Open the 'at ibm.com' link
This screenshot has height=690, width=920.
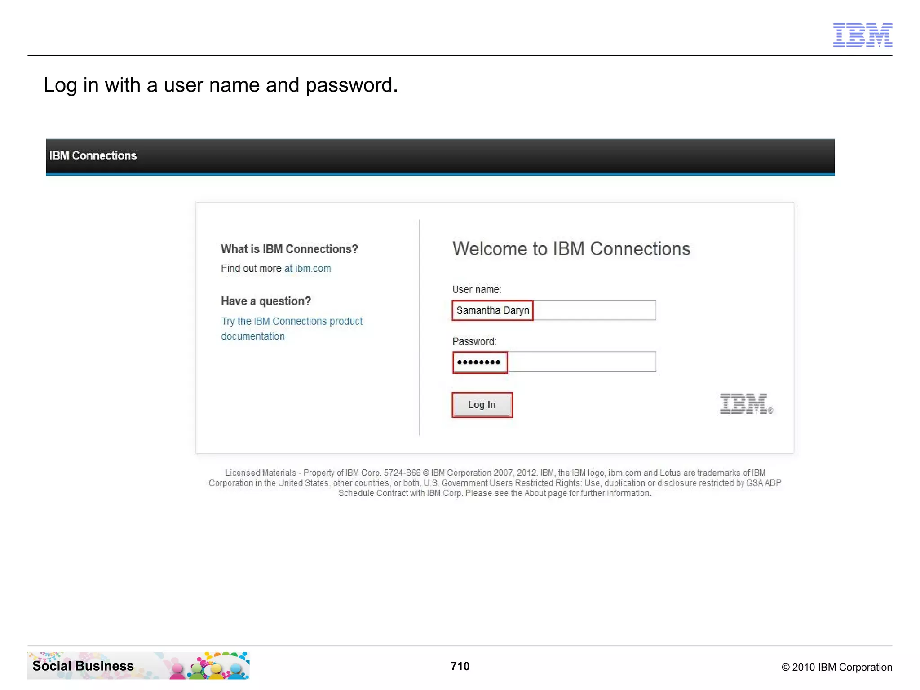pyautogui.click(x=308, y=268)
